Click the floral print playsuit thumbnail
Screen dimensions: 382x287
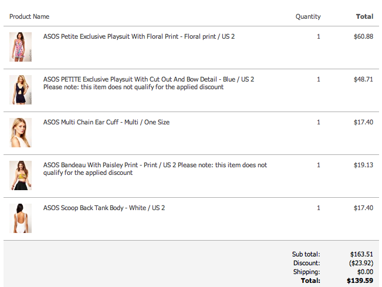click(x=21, y=47)
